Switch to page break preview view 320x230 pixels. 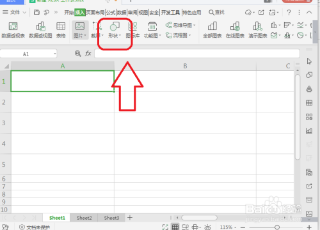185,227
